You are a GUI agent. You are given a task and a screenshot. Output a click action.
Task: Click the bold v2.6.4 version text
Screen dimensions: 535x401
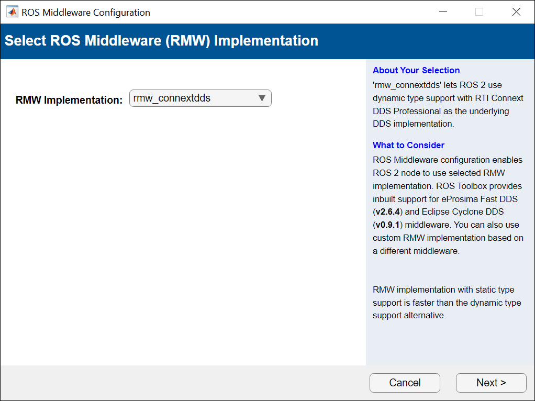[x=387, y=211]
